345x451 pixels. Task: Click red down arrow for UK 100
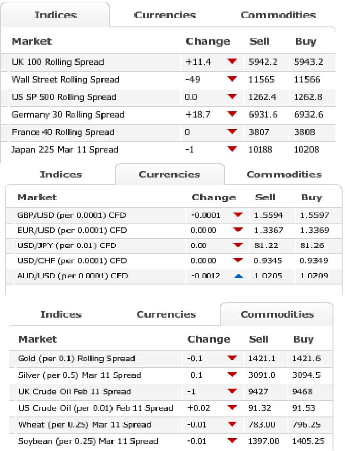[233, 61]
